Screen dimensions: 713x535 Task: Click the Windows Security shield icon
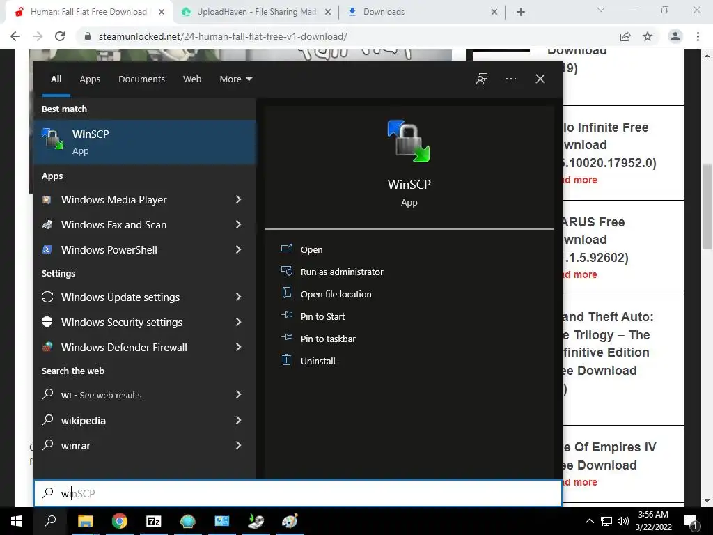point(47,322)
